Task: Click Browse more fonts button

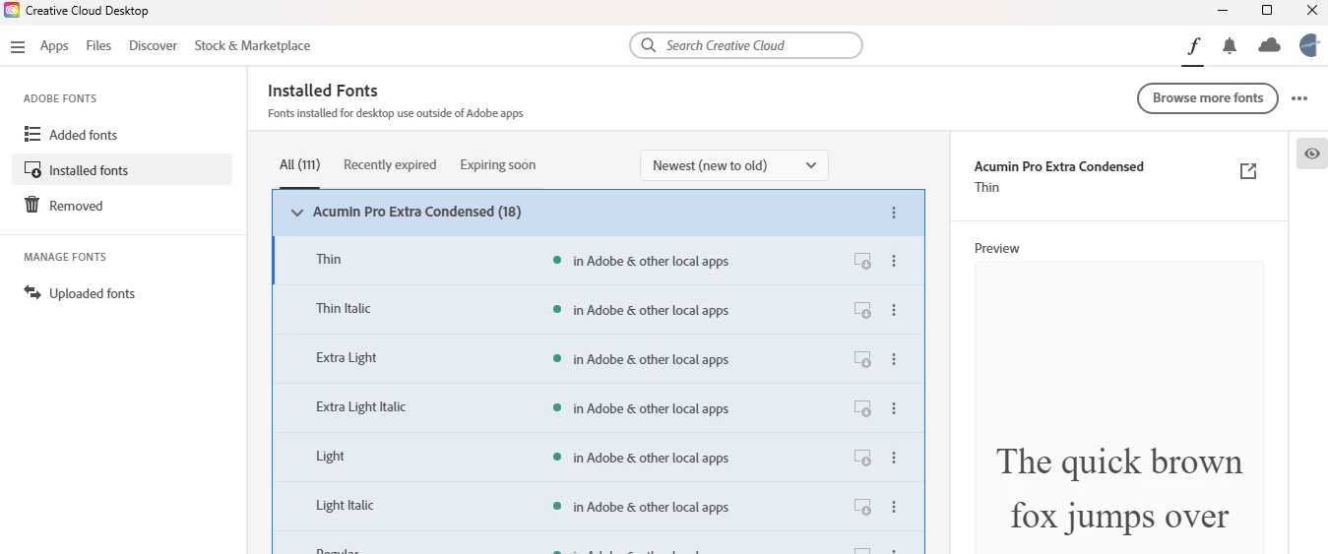Action: point(1208,98)
